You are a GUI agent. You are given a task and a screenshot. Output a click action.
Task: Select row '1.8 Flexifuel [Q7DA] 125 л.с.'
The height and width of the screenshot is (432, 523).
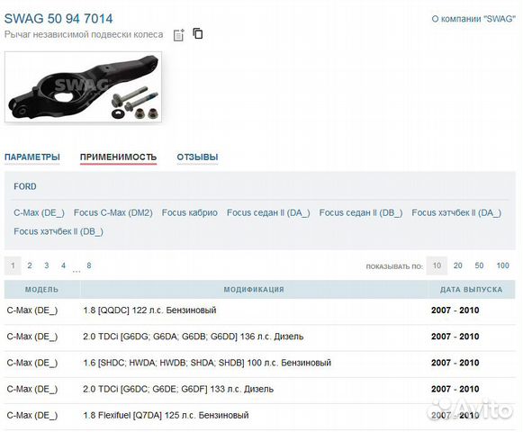259,416
